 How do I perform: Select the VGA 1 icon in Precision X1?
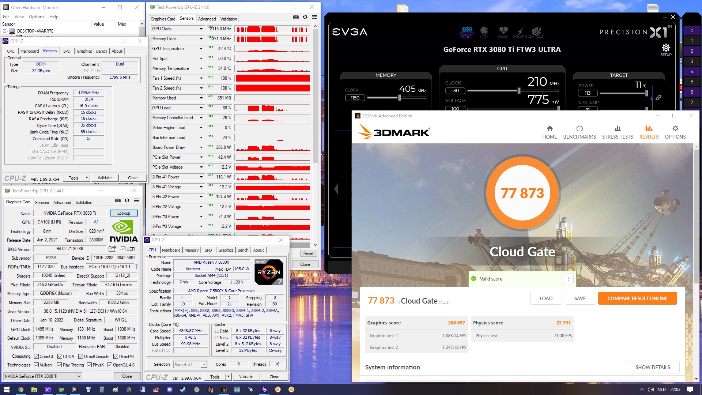tap(466, 32)
